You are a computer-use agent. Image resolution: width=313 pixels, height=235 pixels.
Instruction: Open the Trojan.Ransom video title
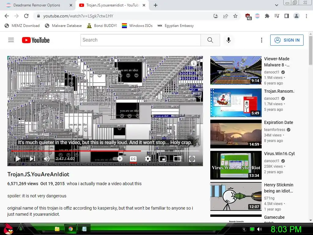click(x=279, y=91)
